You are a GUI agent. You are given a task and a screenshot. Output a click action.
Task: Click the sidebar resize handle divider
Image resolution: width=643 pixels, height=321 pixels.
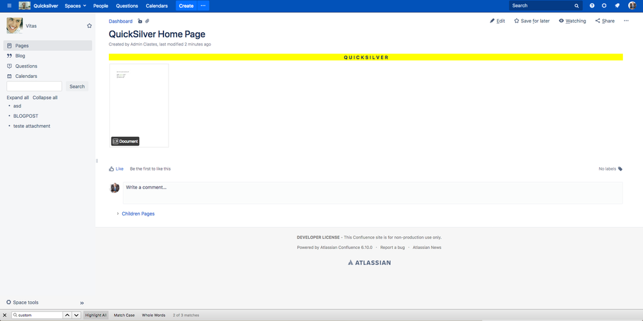[x=97, y=161]
